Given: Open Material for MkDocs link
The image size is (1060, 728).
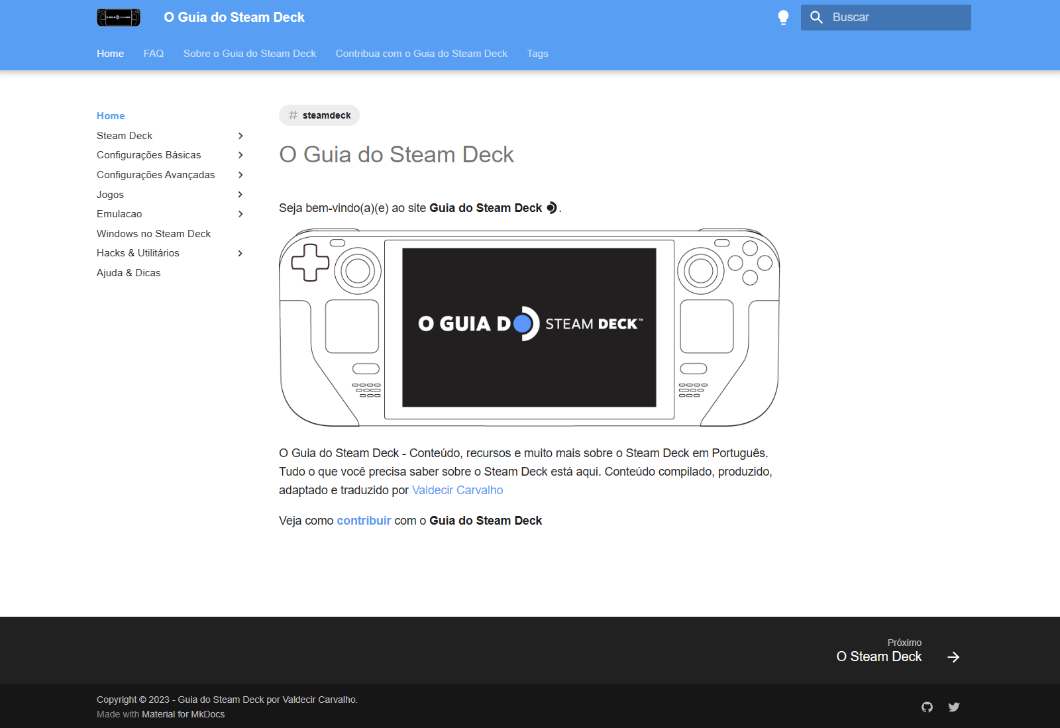Looking at the screenshot, I should [x=183, y=714].
